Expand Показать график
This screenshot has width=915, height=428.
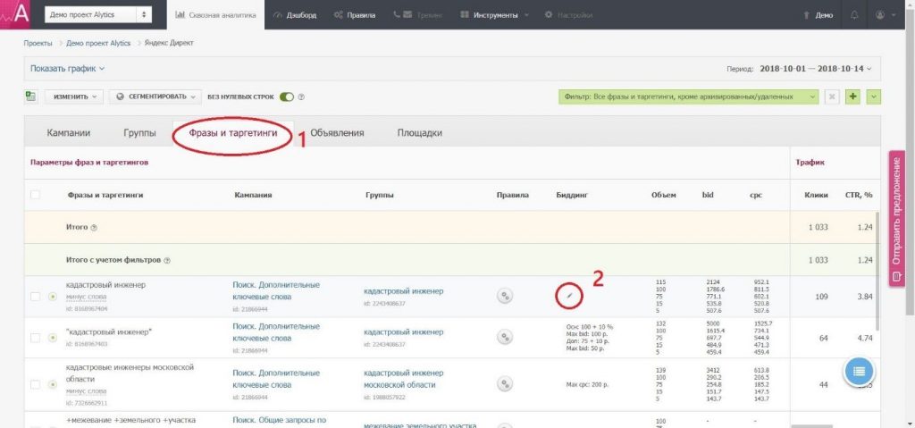click(68, 68)
